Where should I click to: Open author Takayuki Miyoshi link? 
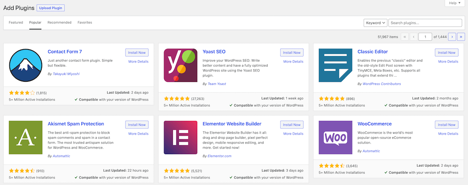pos(66,74)
